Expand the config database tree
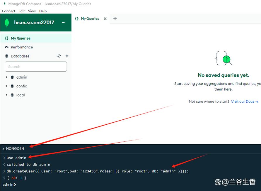Viewport: 261px width, 191px height. [6, 86]
